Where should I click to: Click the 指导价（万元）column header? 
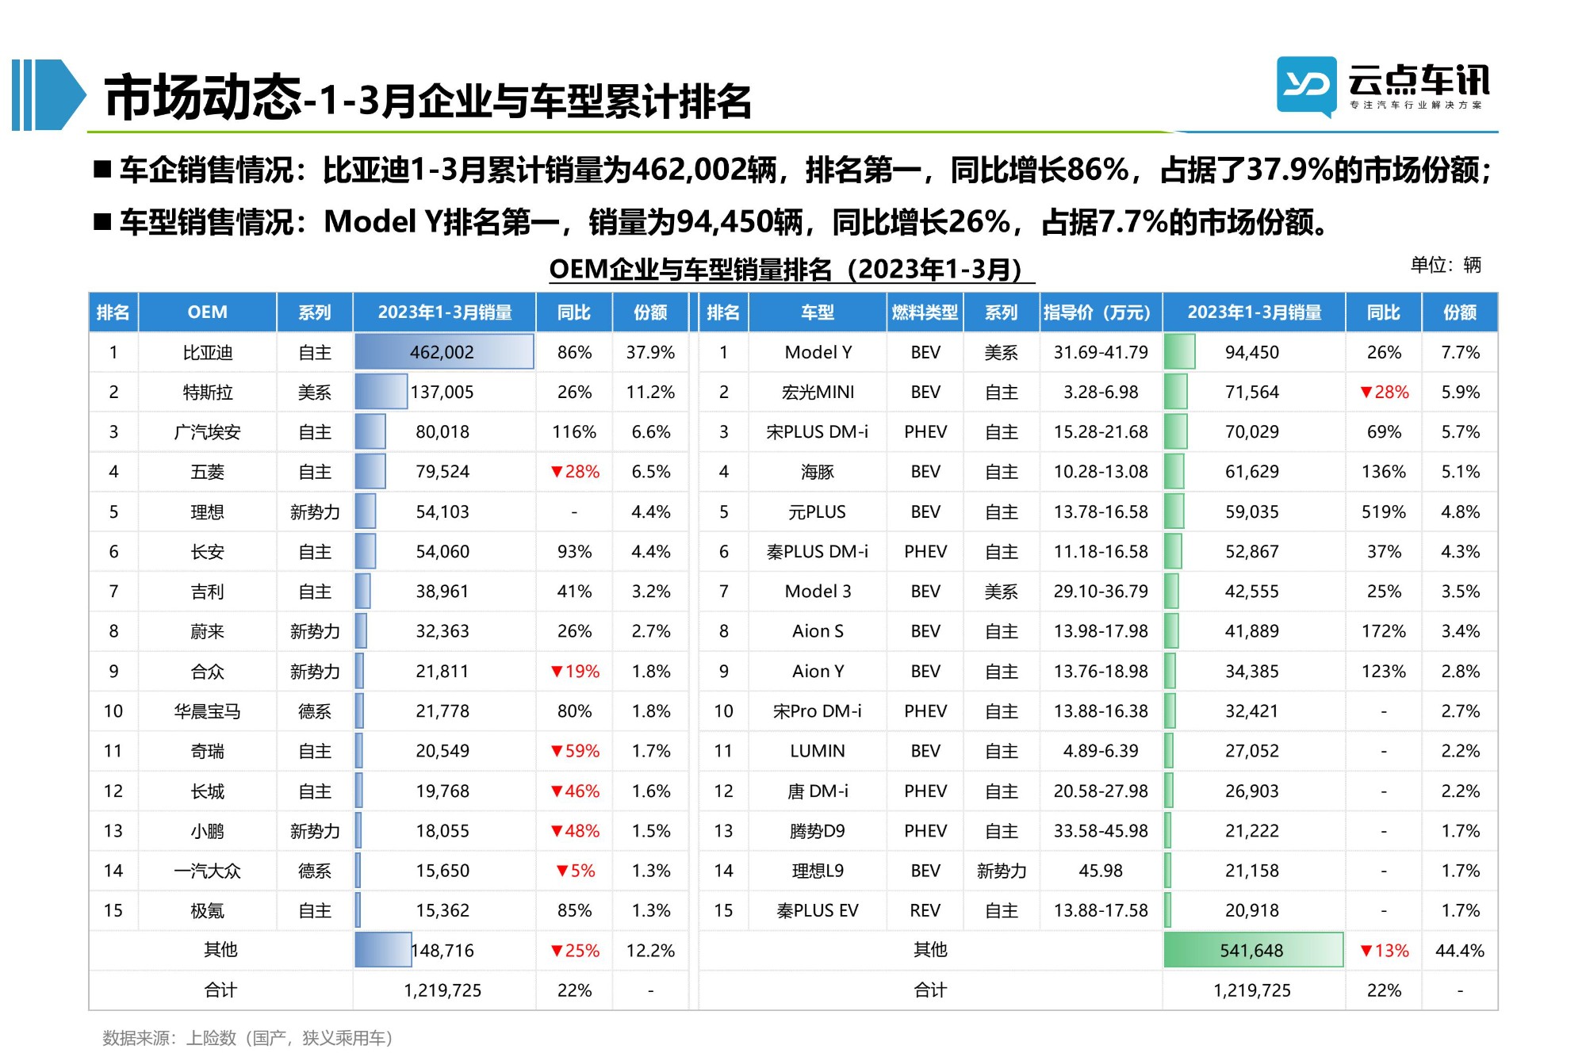click(x=1101, y=312)
